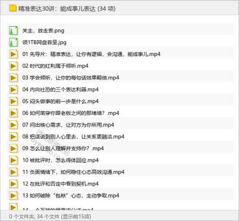
Task: Select 08 把话说到别人心里去 file name
Action: point(73,137)
